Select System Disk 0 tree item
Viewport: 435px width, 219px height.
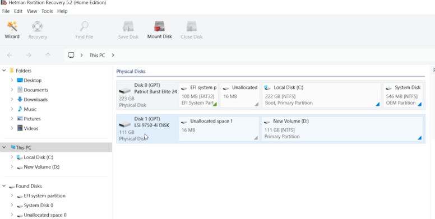35,205
